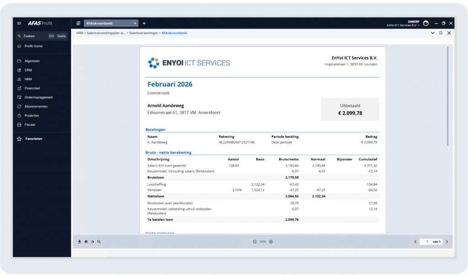Click the Favorieten star icon

(x=19, y=139)
